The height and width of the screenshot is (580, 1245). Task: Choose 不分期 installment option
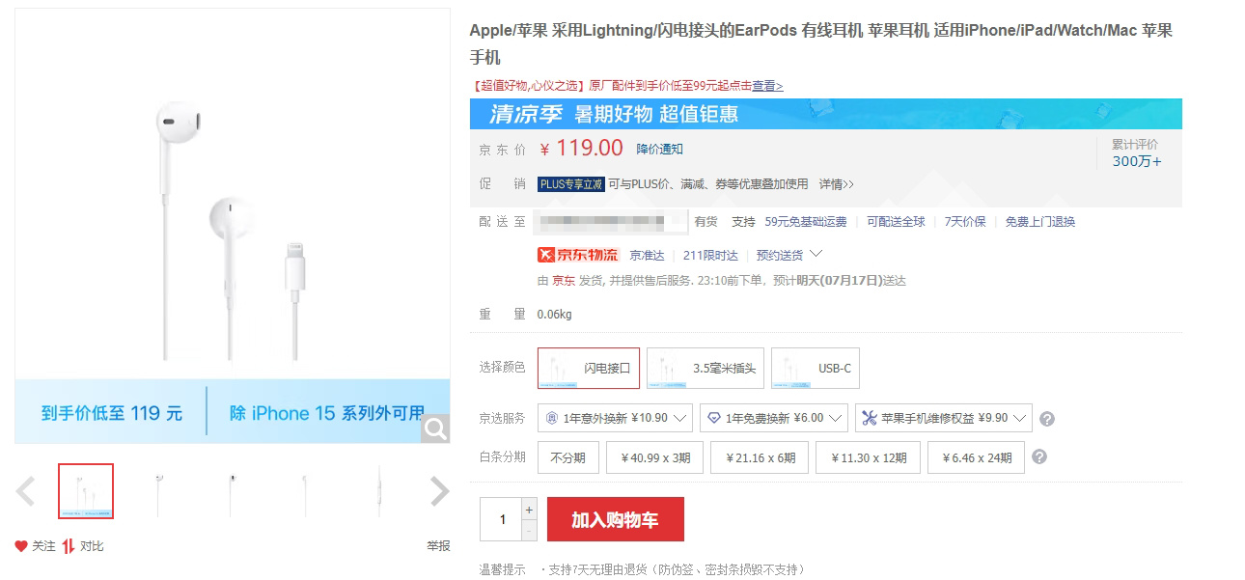pyautogui.click(x=568, y=457)
